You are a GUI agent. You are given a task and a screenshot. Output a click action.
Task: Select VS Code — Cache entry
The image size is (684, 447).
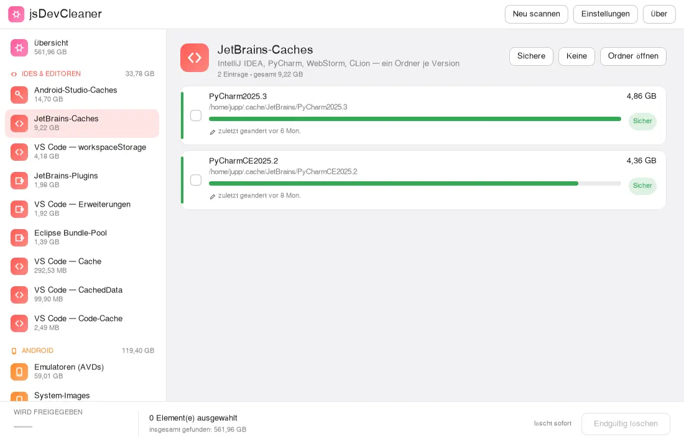pyautogui.click(x=82, y=266)
